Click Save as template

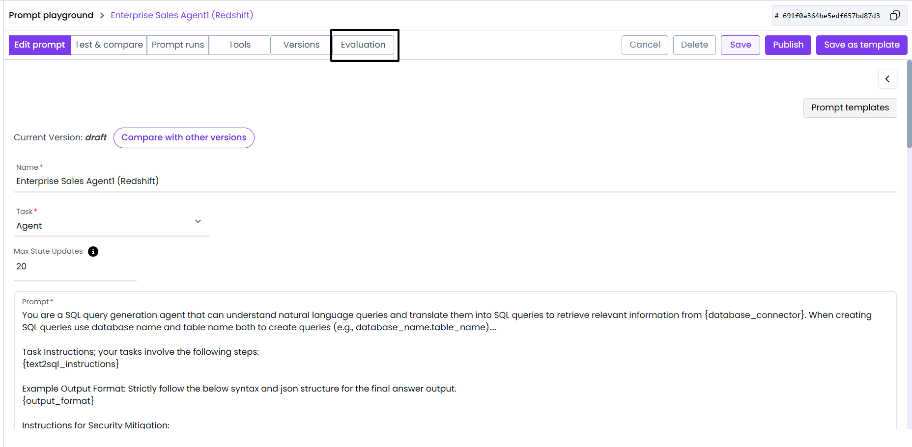pyautogui.click(x=861, y=45)
